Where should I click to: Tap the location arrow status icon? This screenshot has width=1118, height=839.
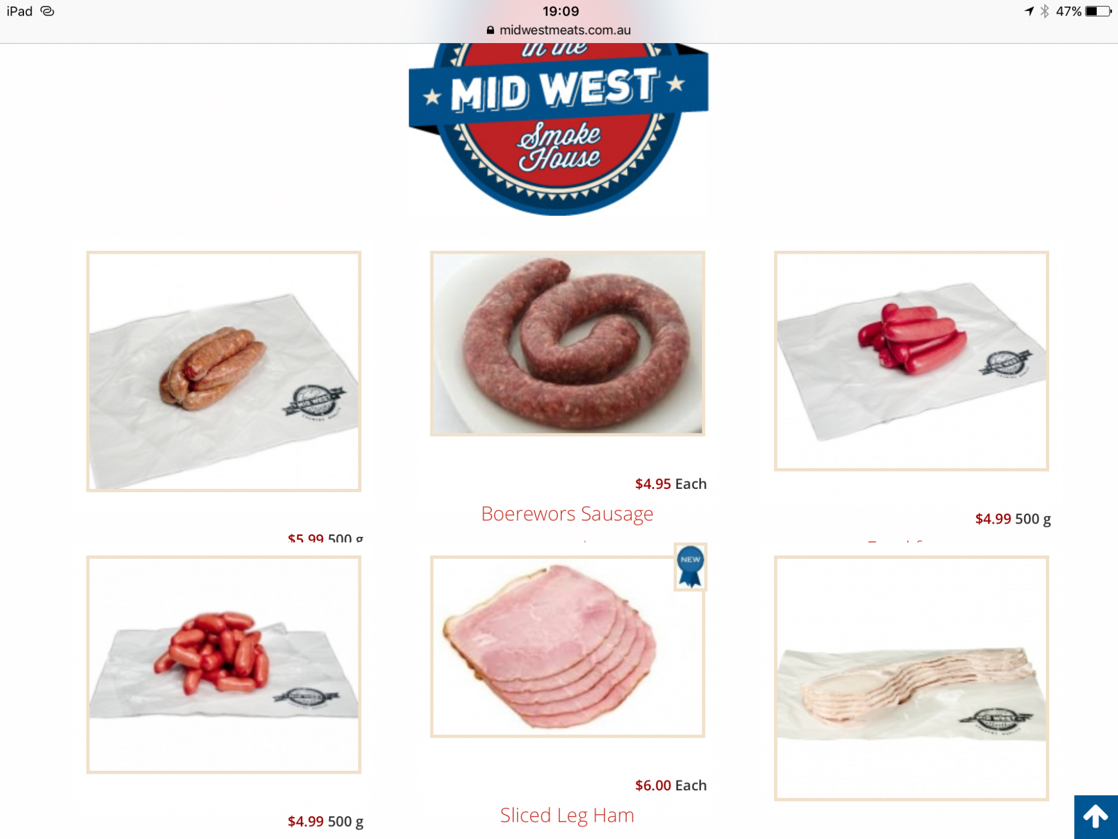click(1029, 11)
